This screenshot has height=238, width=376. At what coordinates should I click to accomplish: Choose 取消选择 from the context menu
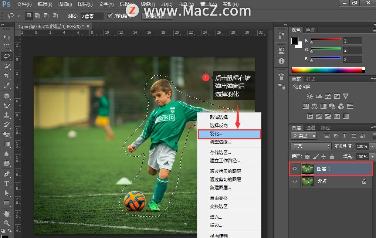[229, 117]
